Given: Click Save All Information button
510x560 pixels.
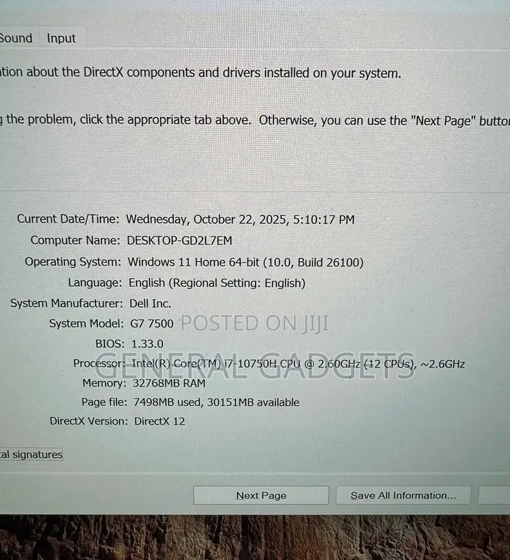Looking at the screenshot, I should point(403,495).
